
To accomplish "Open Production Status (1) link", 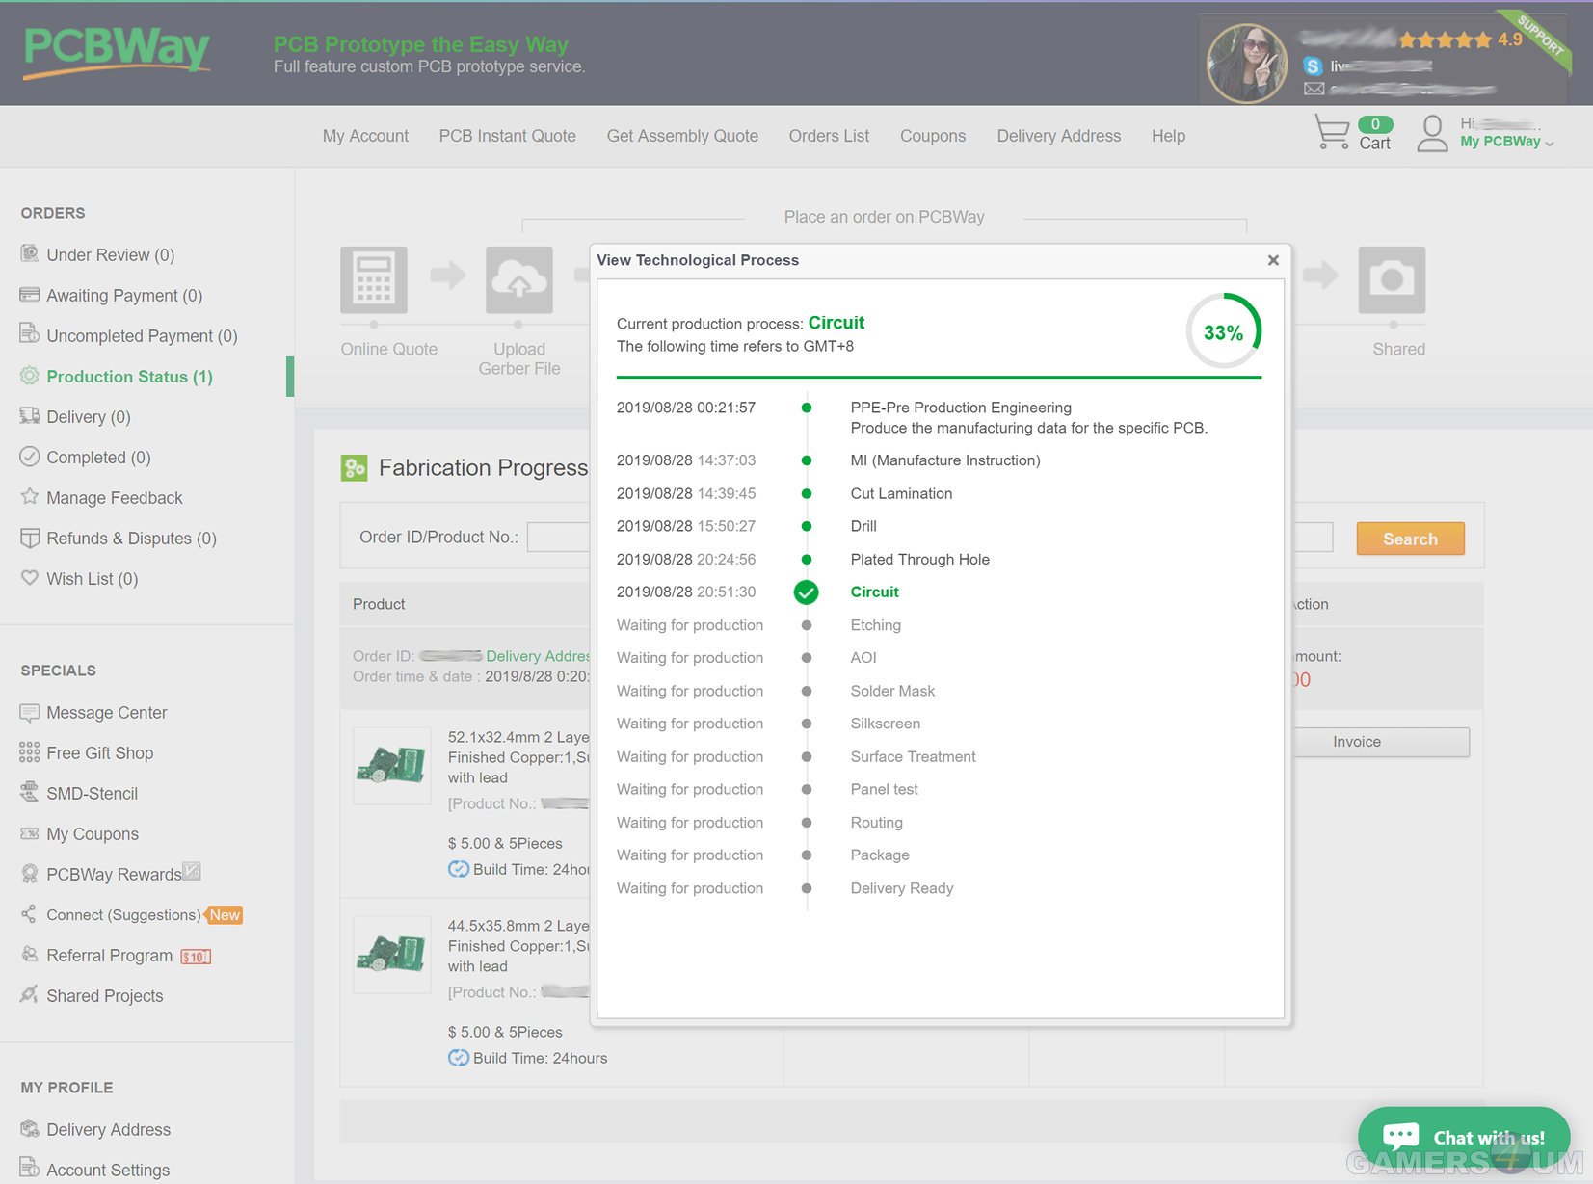I will pyautogui.click(x=130, y=377).
